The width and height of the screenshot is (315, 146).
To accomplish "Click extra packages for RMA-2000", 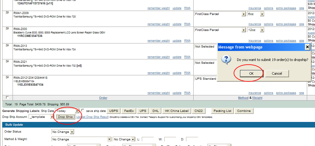I will point(286,41).
